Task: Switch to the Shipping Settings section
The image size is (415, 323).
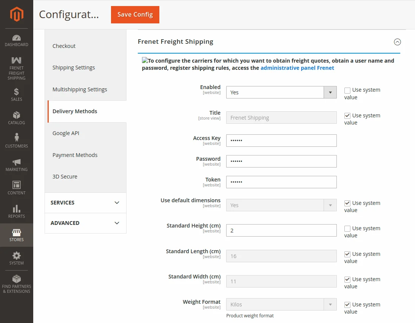Action: [x=74, y=68]
